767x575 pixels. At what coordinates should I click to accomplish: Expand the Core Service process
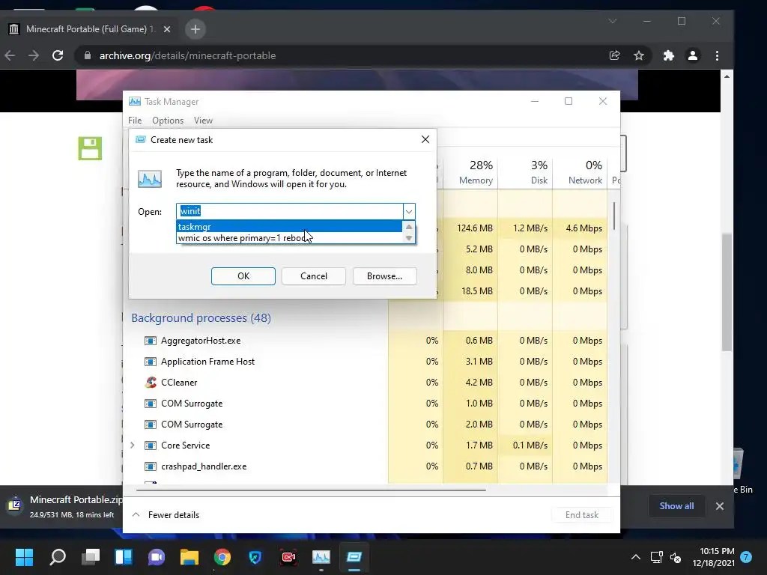click(x=133, y=445)
